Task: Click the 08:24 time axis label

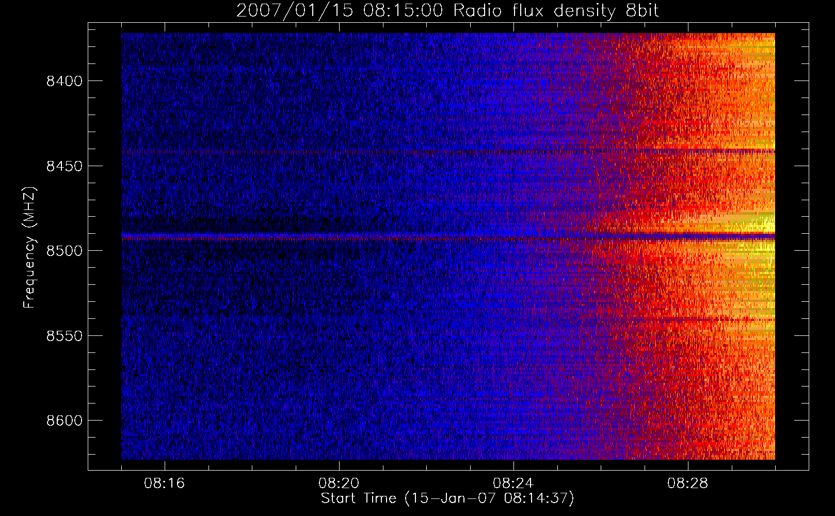Action: (513, 483)
